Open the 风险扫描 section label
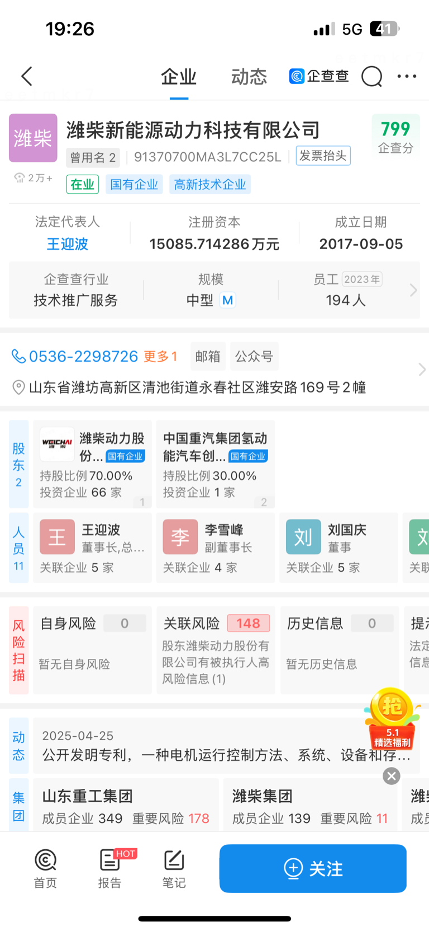 tap(18, 651)
